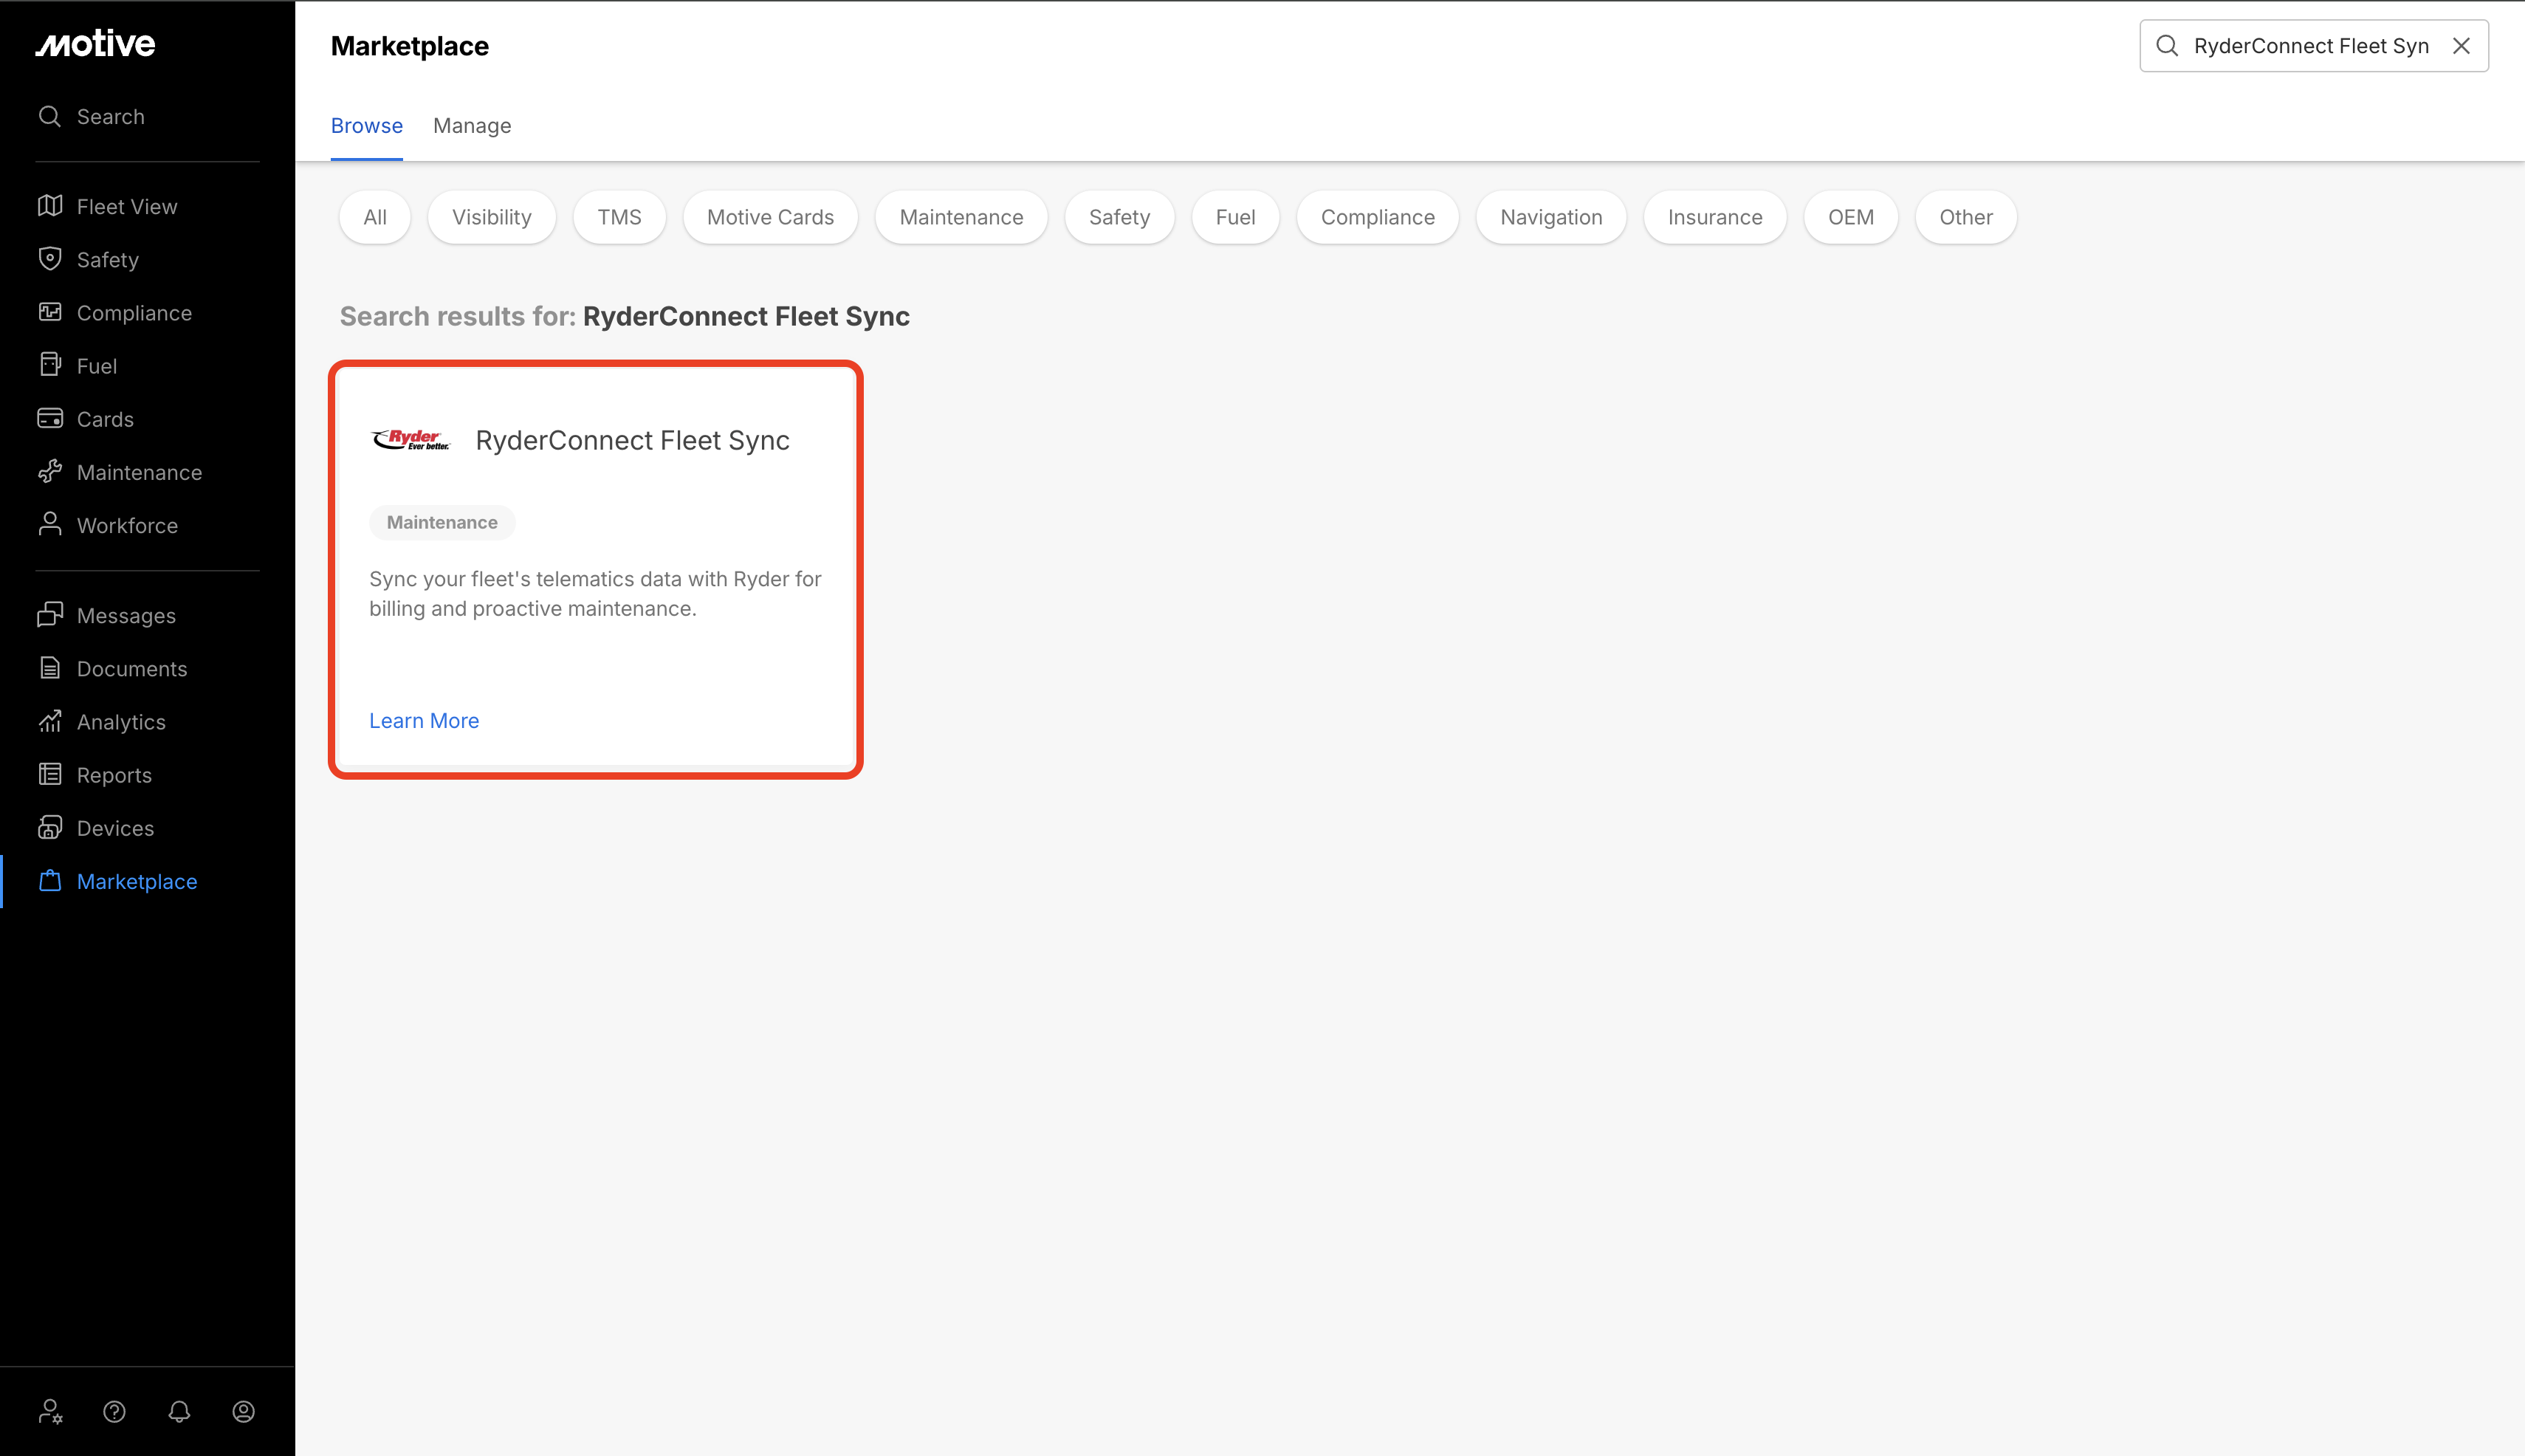This screenshot has width=2525, height=1456.
Task: Open Documents from sidebar label
Action: 132,668
